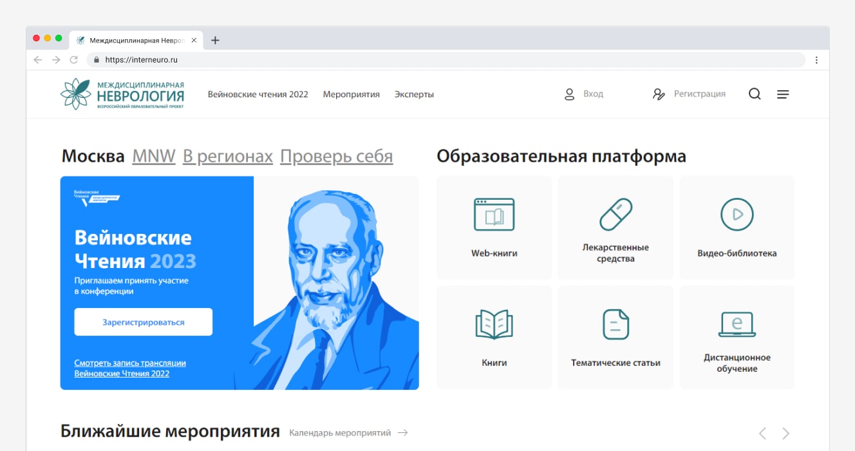
Task: Select the Москва tab
Action: 93,157
